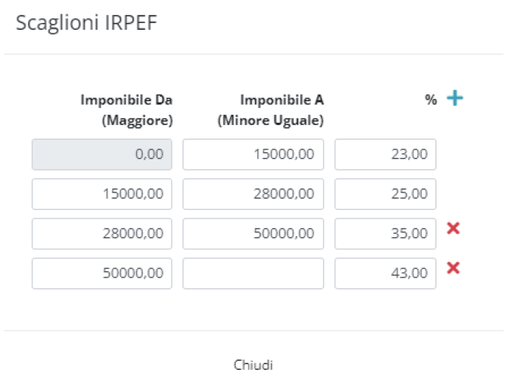
Task: Click the % column header label
Action: (x=431, y=99)
